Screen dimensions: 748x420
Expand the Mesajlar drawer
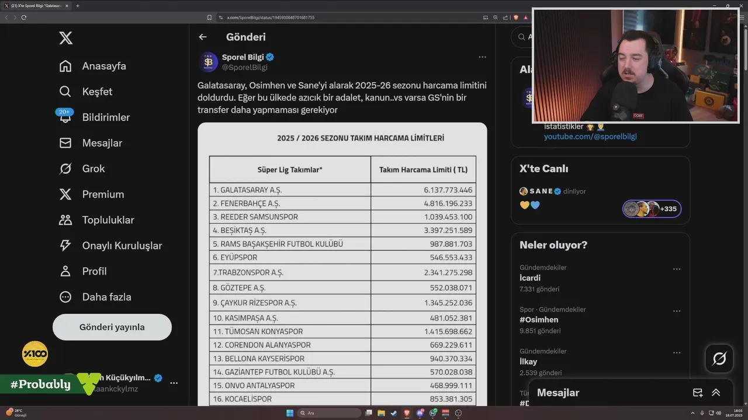coord(716,393)
